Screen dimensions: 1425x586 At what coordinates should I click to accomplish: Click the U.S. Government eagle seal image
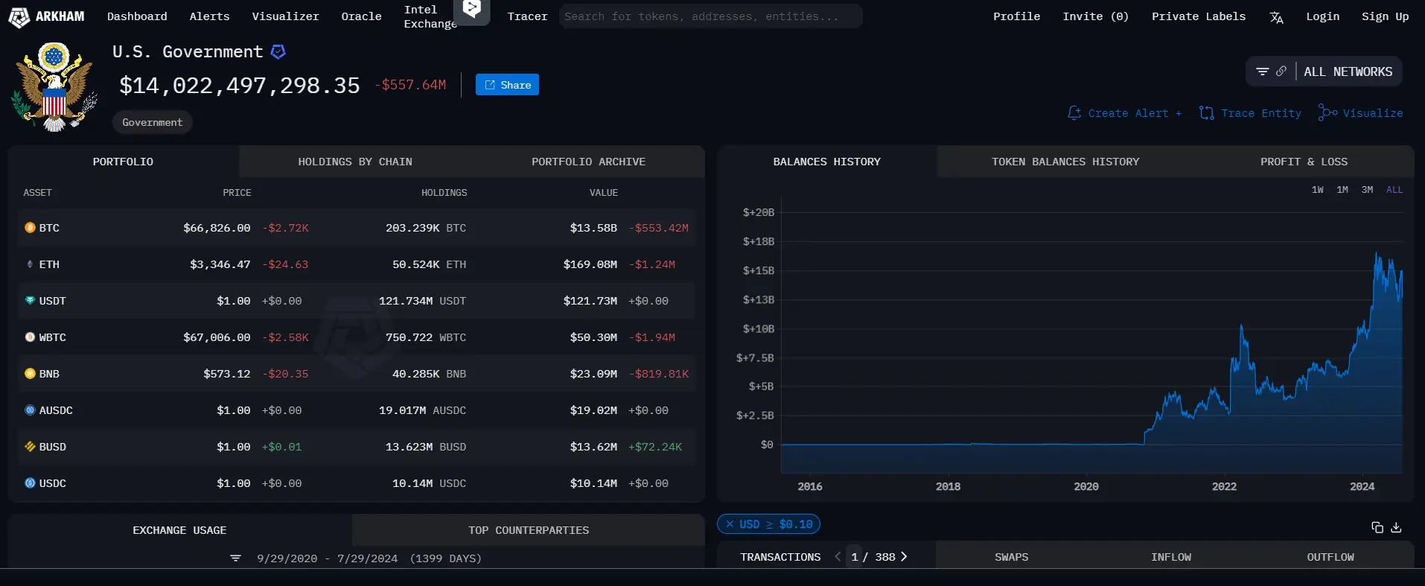click(54, 86)
